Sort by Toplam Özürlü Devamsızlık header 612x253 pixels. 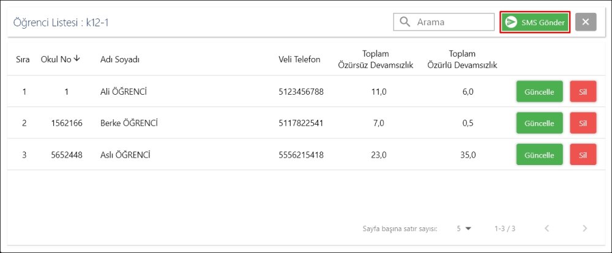pos(462,59)
